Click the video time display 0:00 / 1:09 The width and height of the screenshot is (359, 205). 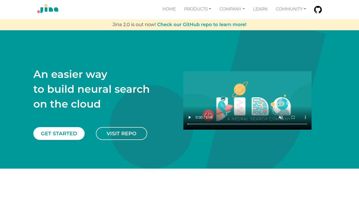tap(204, 117)
